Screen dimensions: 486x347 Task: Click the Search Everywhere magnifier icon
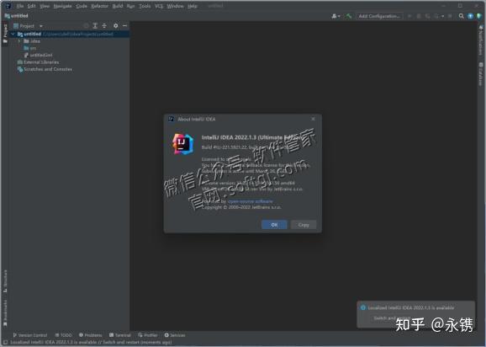click(x=462, y=16)
